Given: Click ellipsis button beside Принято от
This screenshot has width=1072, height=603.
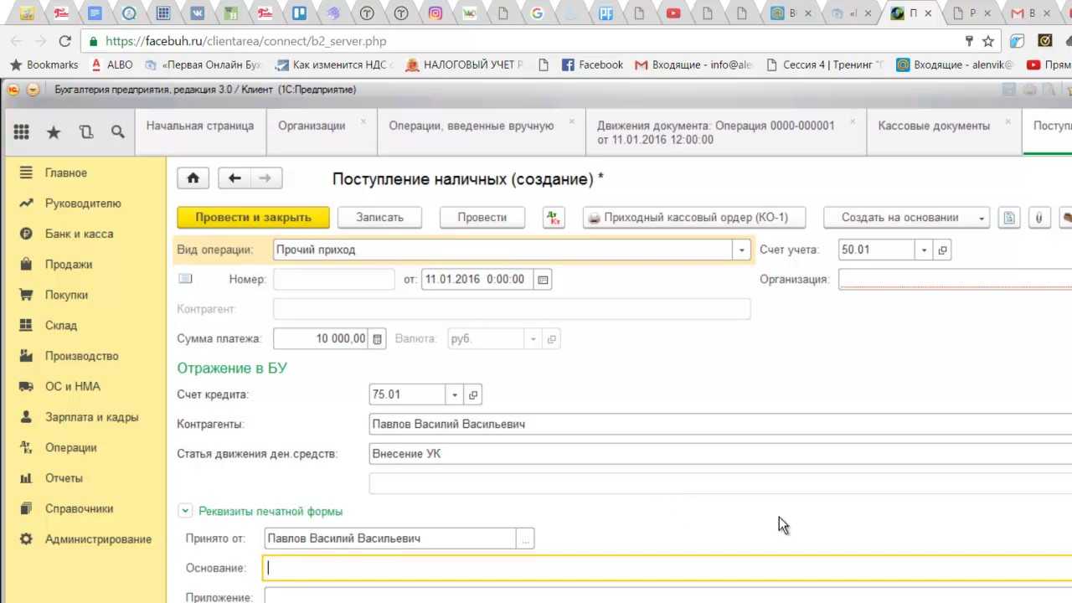Looking at the screenshot, I should 525,539.
